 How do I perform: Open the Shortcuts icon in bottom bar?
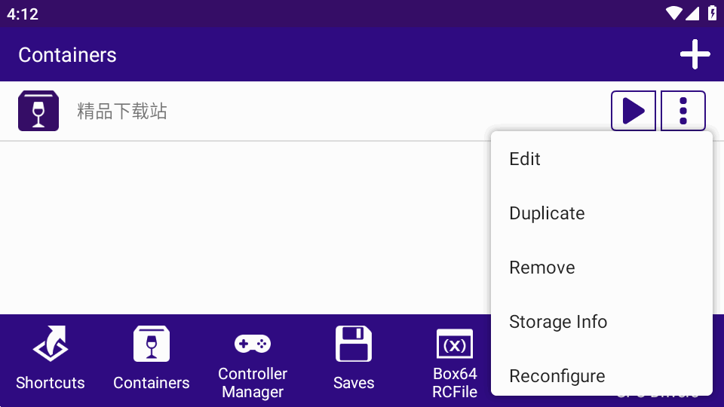(51, 344)
